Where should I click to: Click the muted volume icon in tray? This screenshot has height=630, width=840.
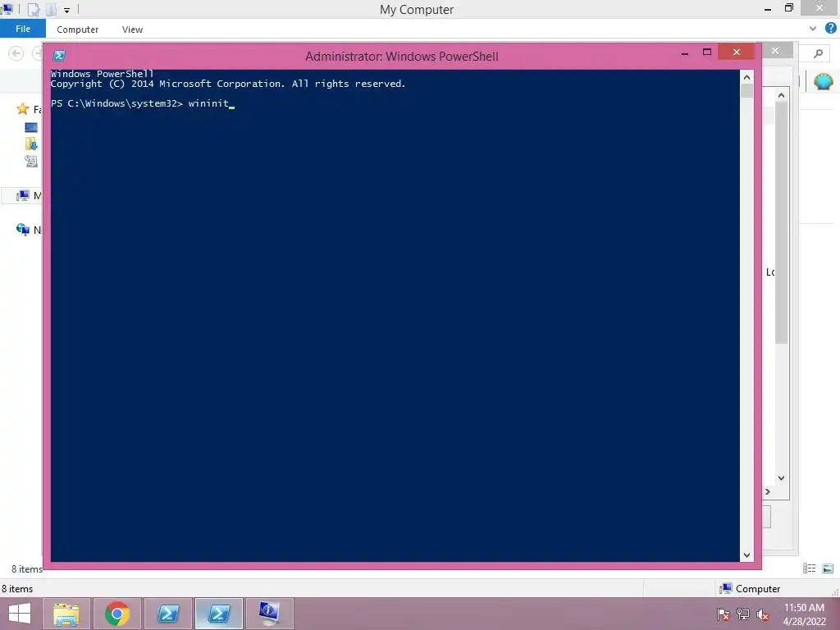pos(763,614)
